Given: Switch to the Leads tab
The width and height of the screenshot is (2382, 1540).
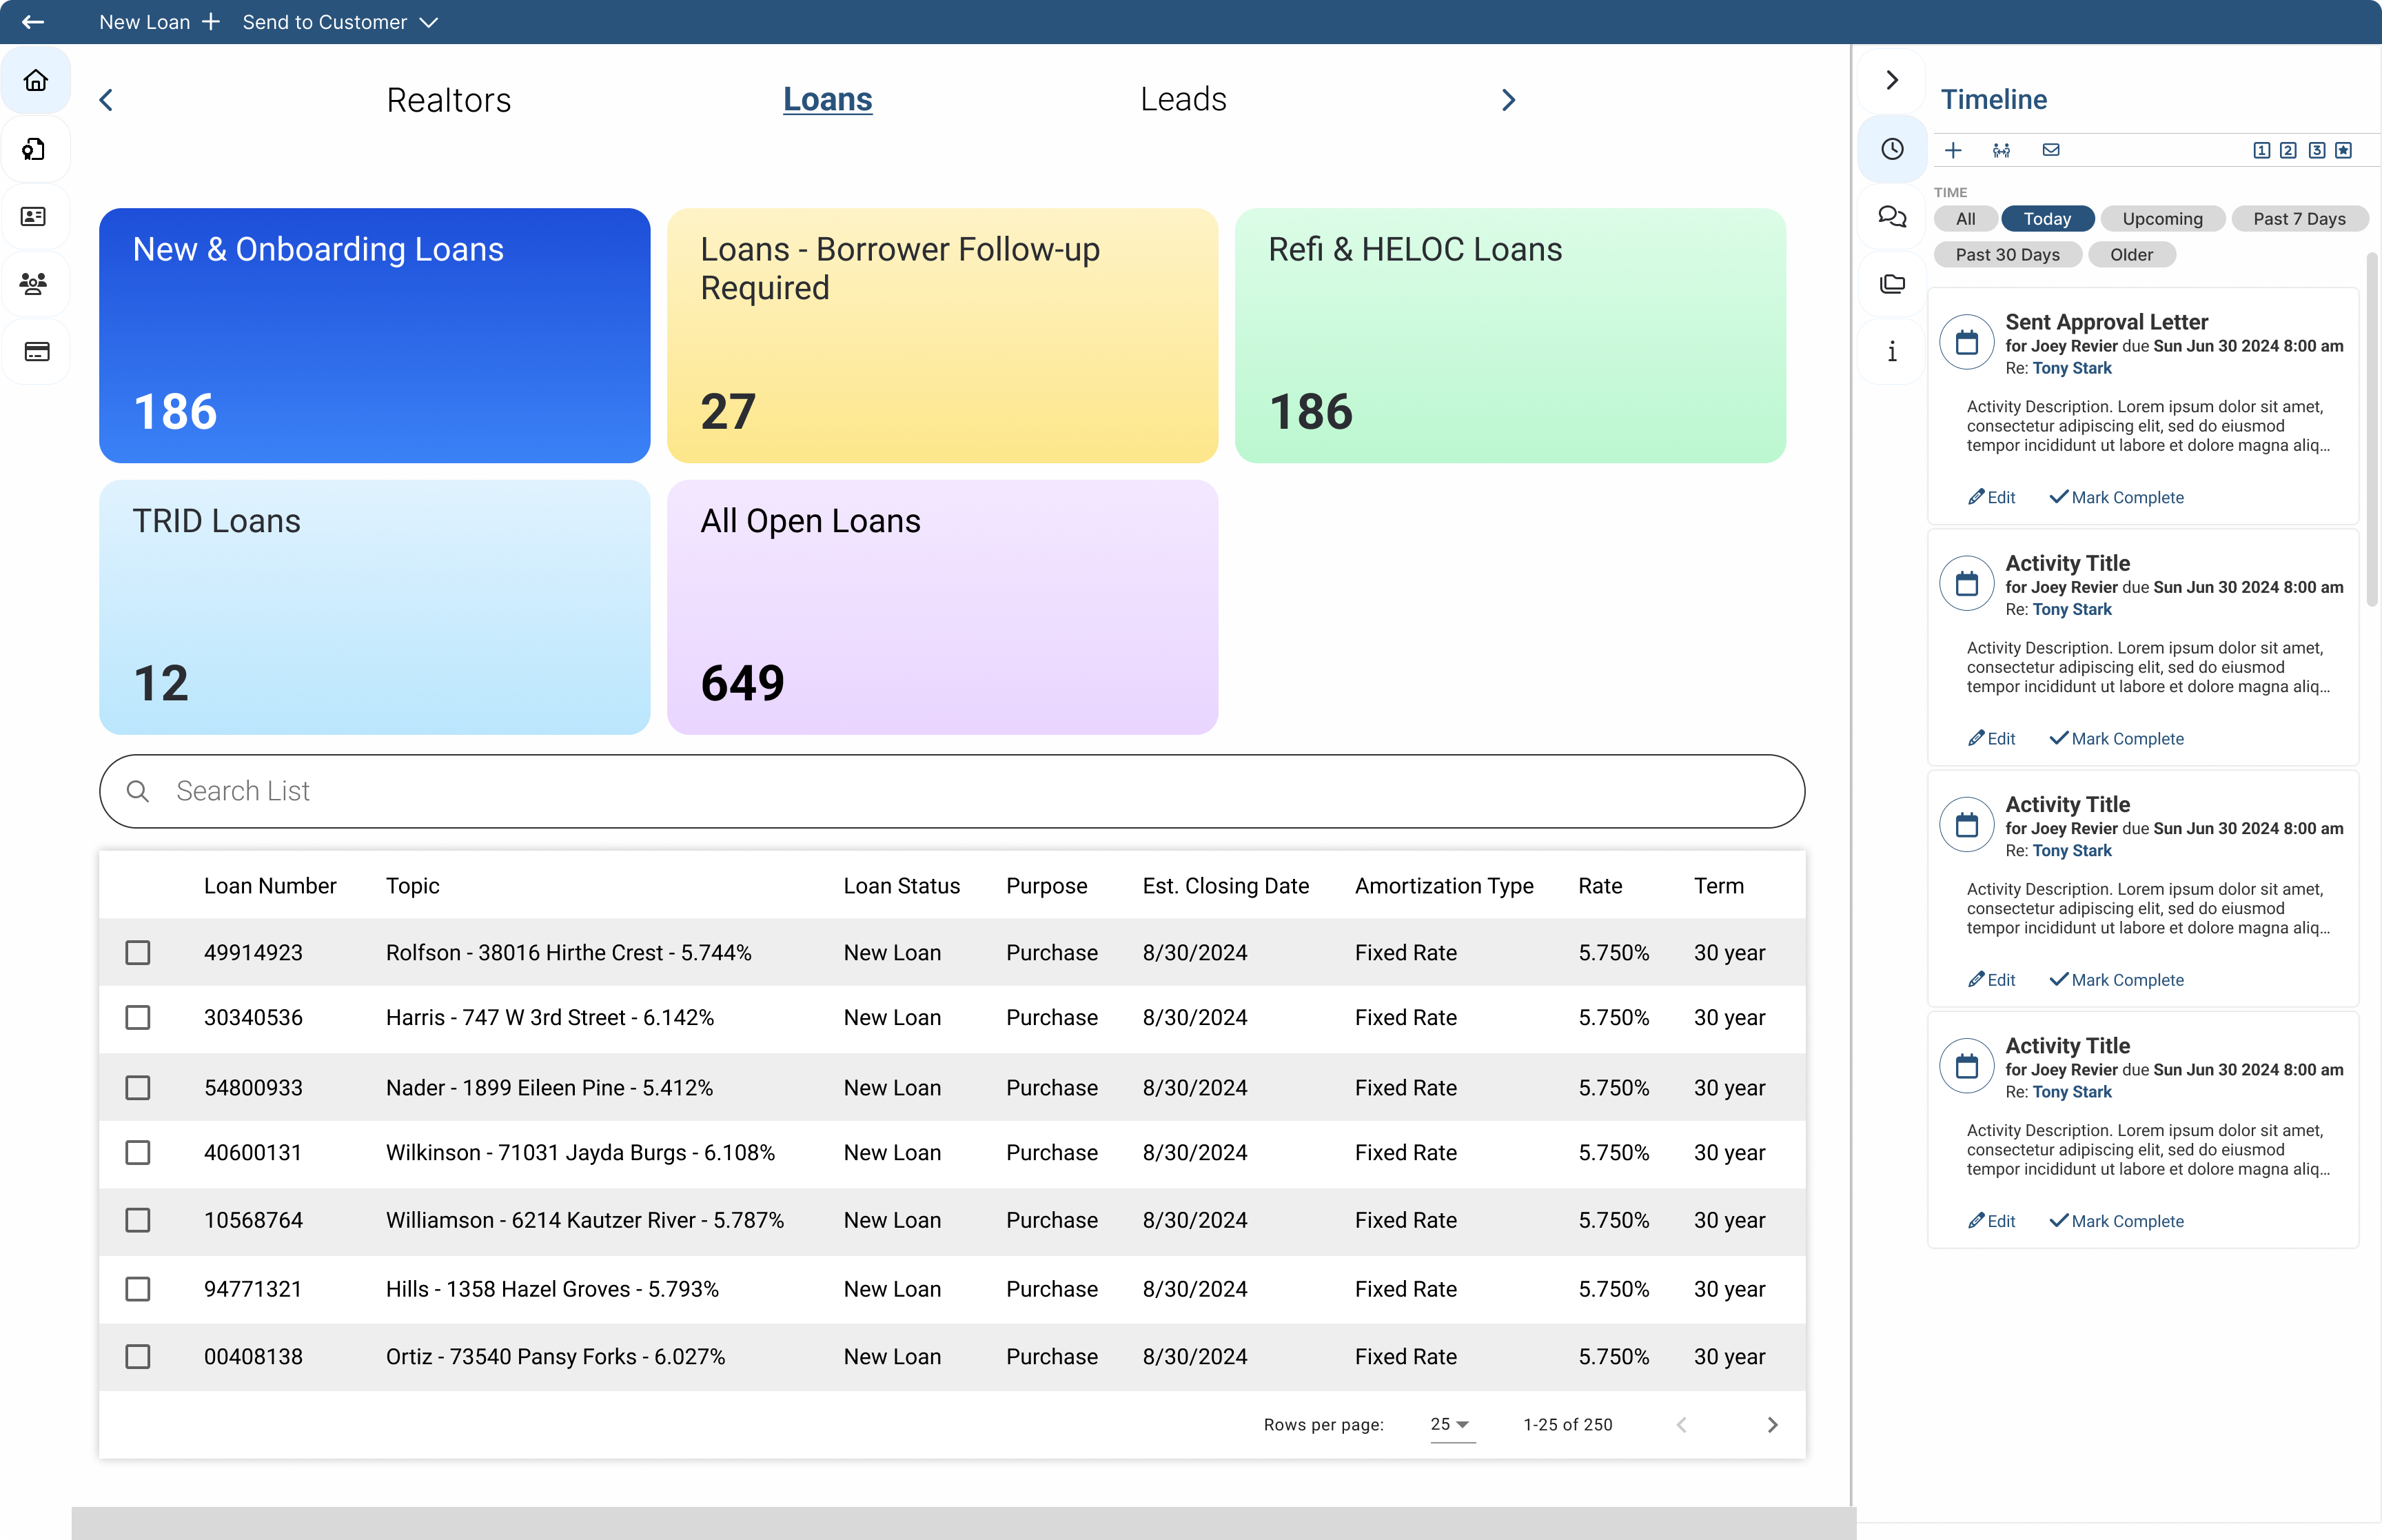Looking at the screenshot, I should pyautogui.click(x=1183, y=99).
